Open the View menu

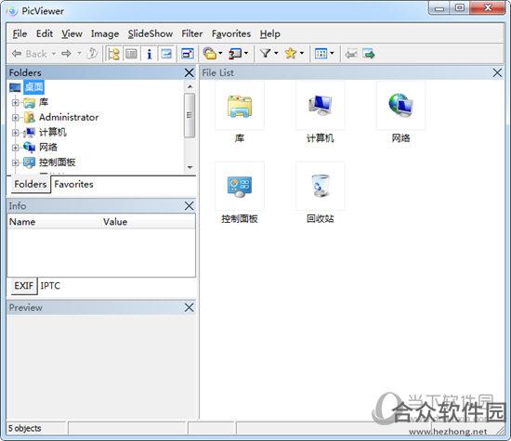[x=72, y=33]
